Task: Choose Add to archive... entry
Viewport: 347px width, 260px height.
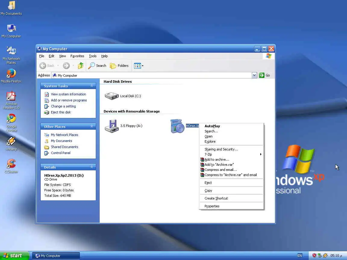Action: (231, 159)
